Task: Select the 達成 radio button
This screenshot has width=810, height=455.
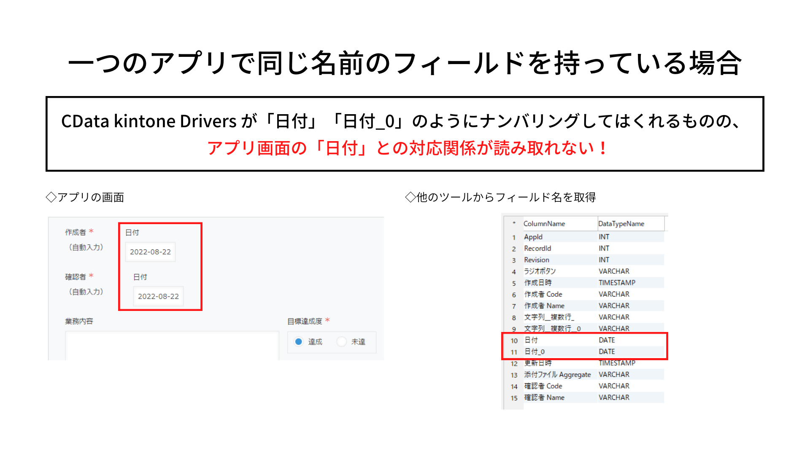Action: point(299,342)
